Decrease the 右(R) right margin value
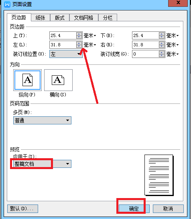The image size is (191, 219). [162, 46]
